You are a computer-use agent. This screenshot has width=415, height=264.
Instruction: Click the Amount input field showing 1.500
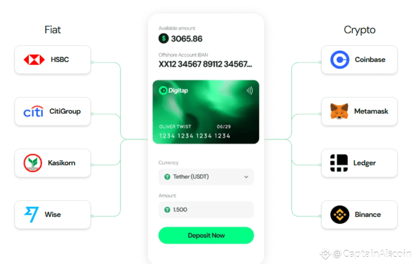point(206,209)
